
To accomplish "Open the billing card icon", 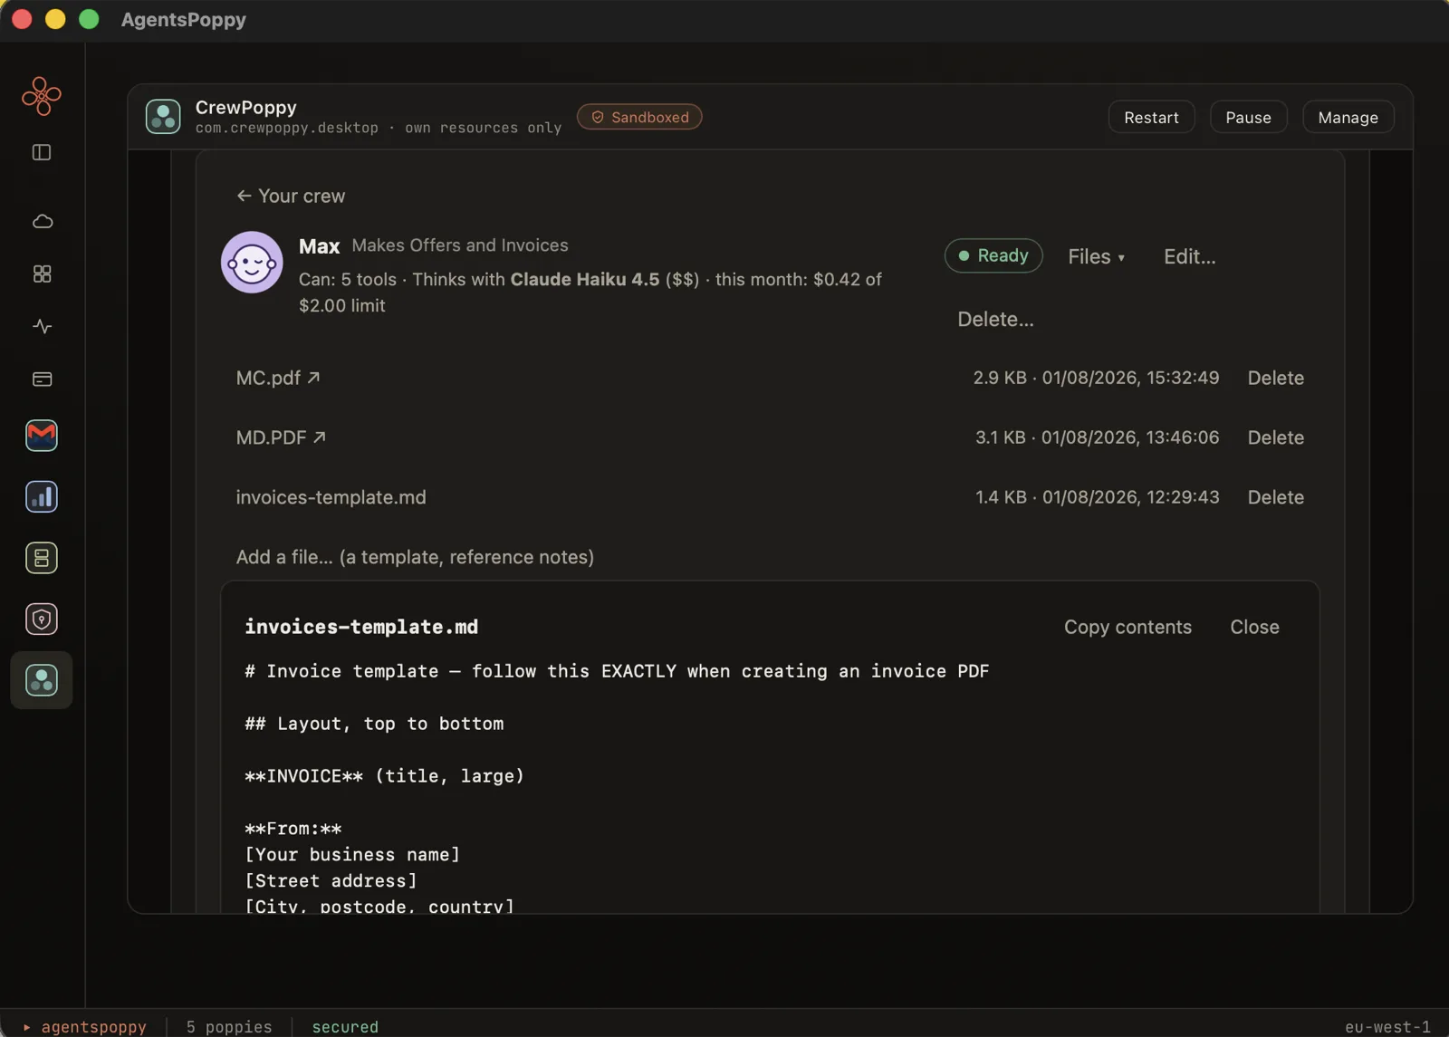I will tap(42, 379).
